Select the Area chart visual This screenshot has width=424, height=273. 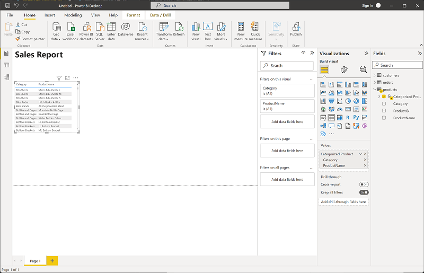pyautogui.click(x=331, y=93)
